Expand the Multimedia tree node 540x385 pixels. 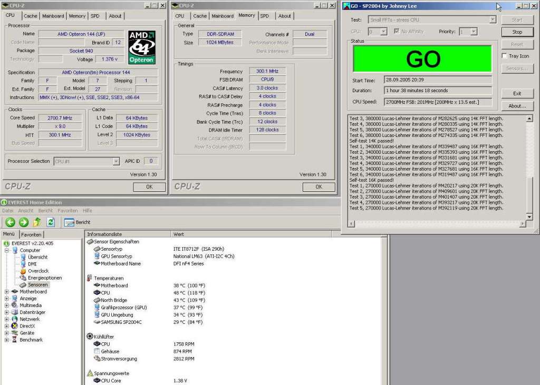pyautogui.click(x=6, y=305)
